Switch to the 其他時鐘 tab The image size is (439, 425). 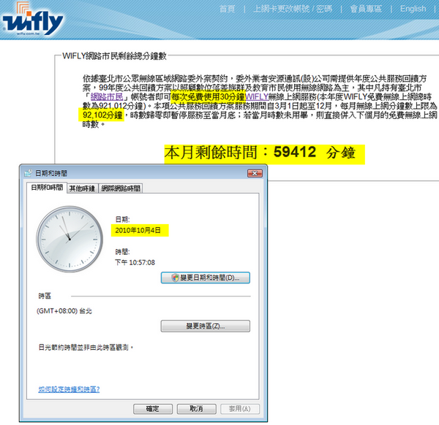click(82, 188)
